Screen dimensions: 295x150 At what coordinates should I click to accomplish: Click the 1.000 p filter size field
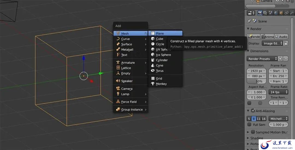278,125
